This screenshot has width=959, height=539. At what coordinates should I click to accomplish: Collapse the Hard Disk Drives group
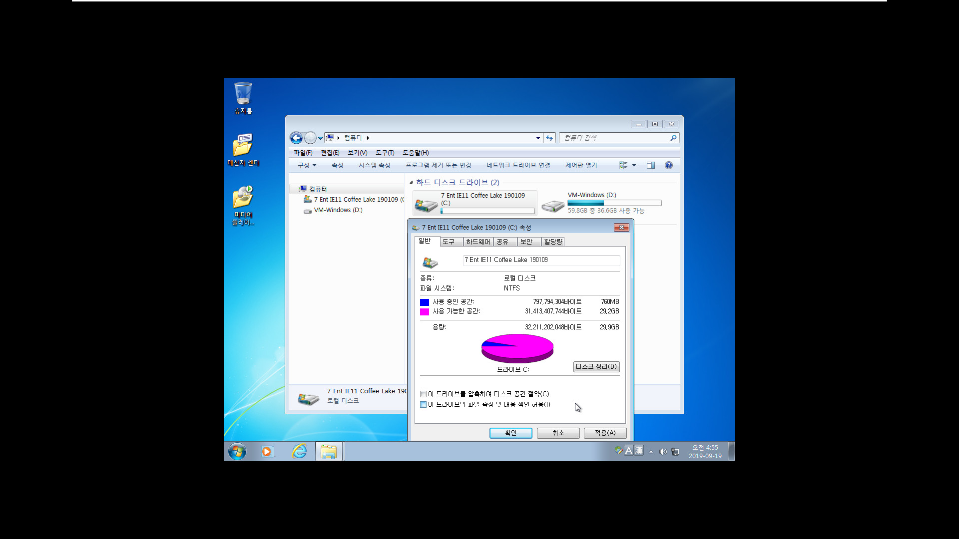[x=411, y=182]
